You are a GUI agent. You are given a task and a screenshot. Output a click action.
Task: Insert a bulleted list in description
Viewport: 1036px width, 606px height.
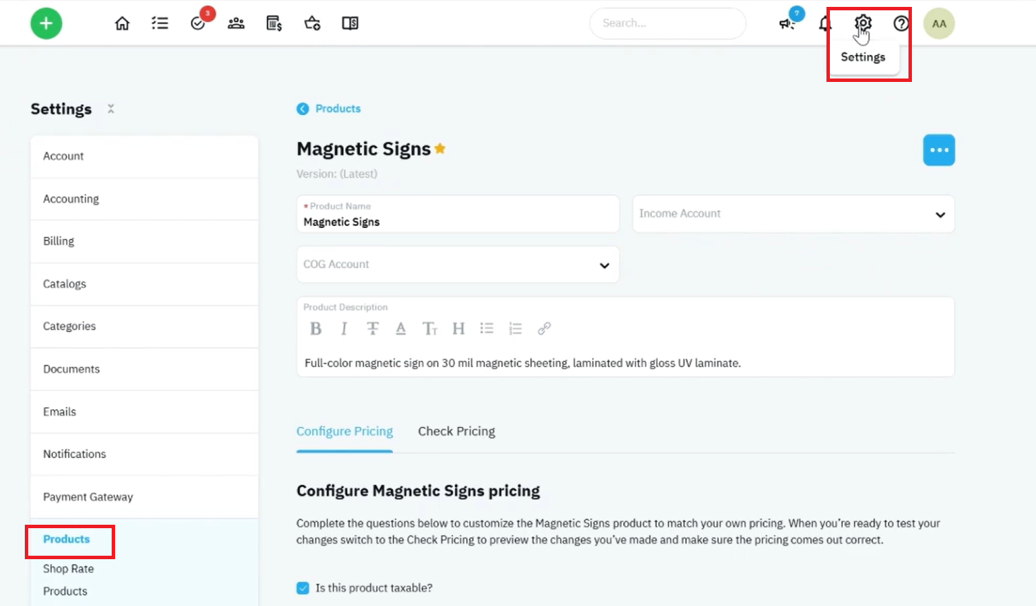click(487, 328)
